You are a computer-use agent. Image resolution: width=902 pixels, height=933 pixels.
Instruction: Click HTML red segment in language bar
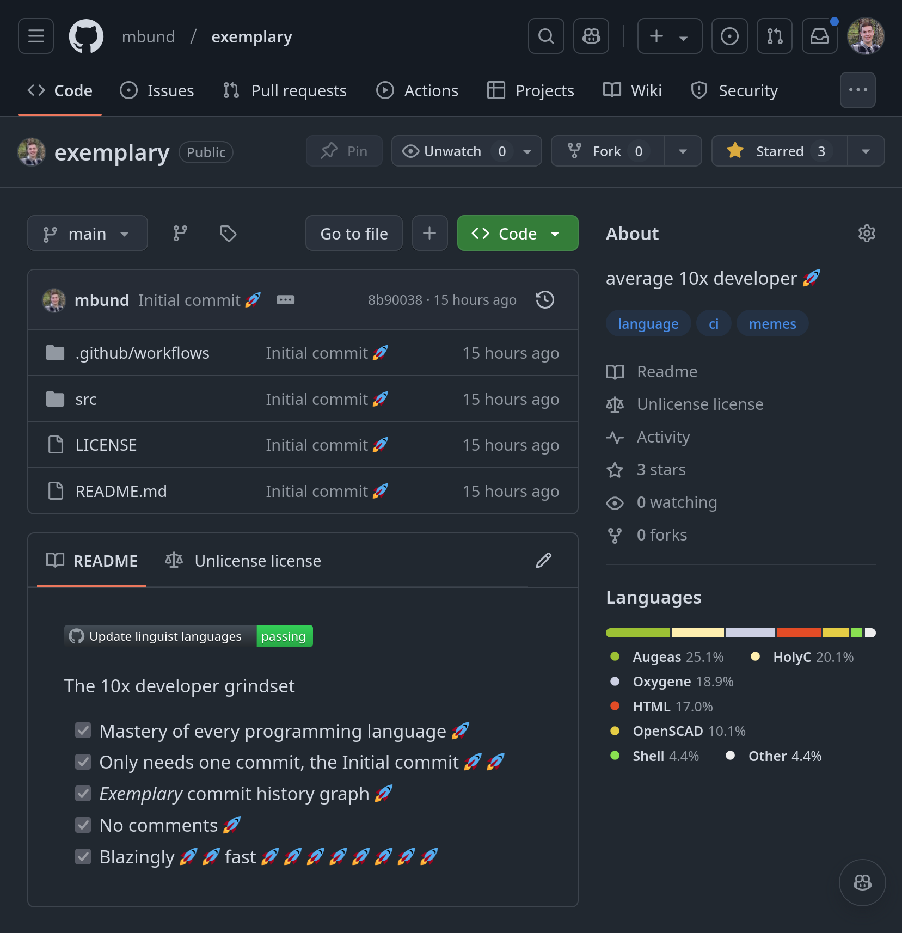click(x=799, y=633)
